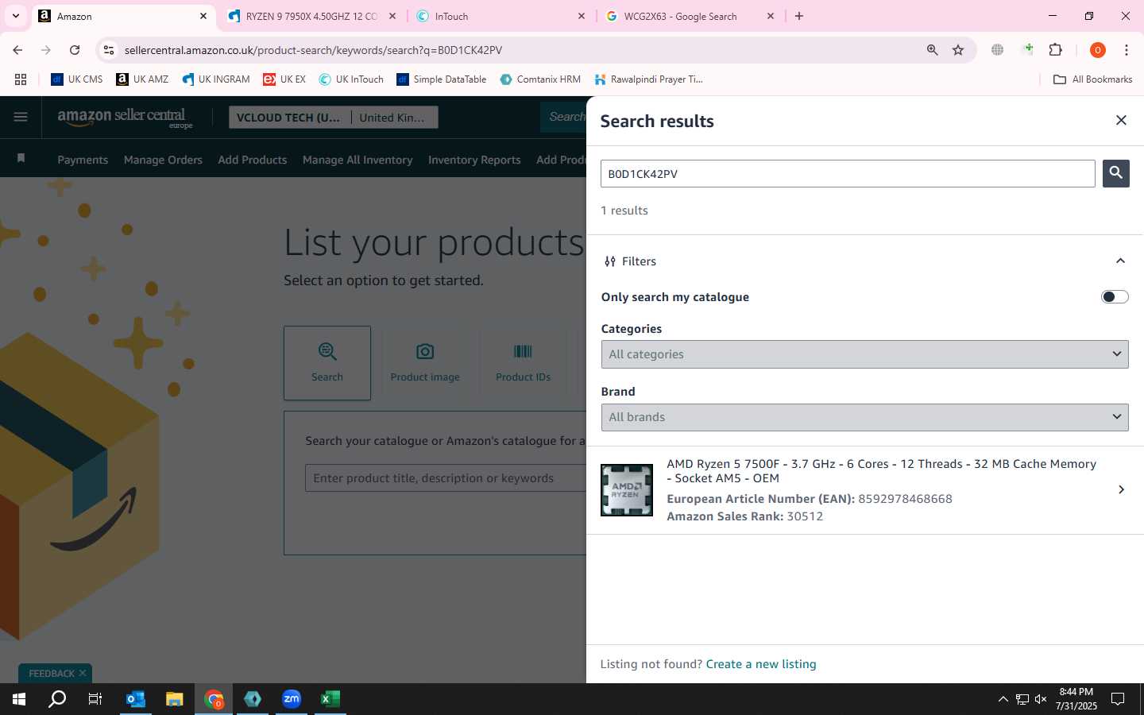Toggle Only search my catalogue switch
Image resolution: width=1144 pixels, height=715 pixels.
(x=1115, y=296)
